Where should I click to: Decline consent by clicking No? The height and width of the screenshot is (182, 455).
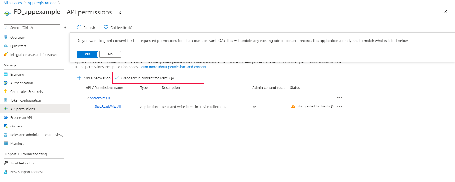coord(110,54)
